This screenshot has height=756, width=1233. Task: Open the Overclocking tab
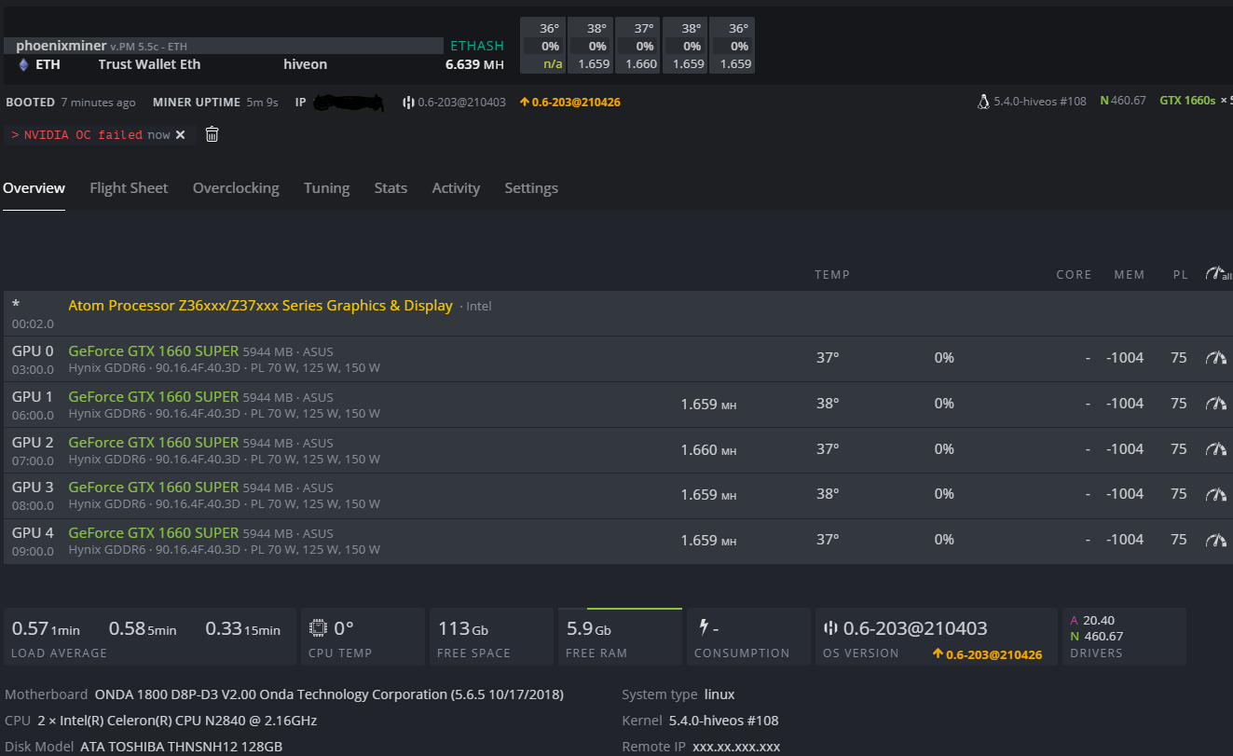(x=236, y=188)
